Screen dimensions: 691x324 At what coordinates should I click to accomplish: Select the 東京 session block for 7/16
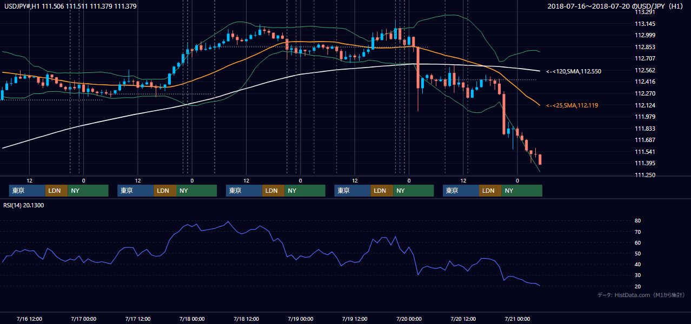click(27, 191)
